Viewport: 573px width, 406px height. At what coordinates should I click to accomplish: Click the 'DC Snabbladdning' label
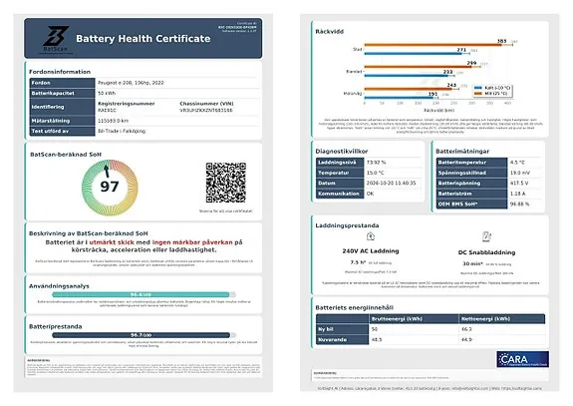(486, 252)
